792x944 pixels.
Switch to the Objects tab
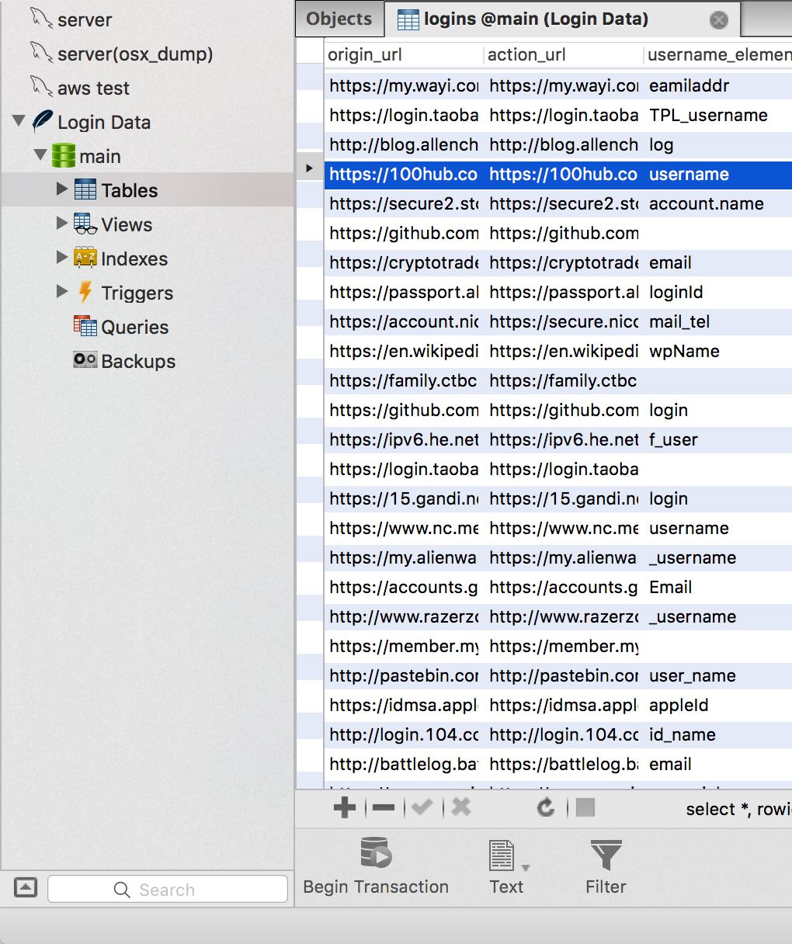pyautogui.click(x=339, y=19)
